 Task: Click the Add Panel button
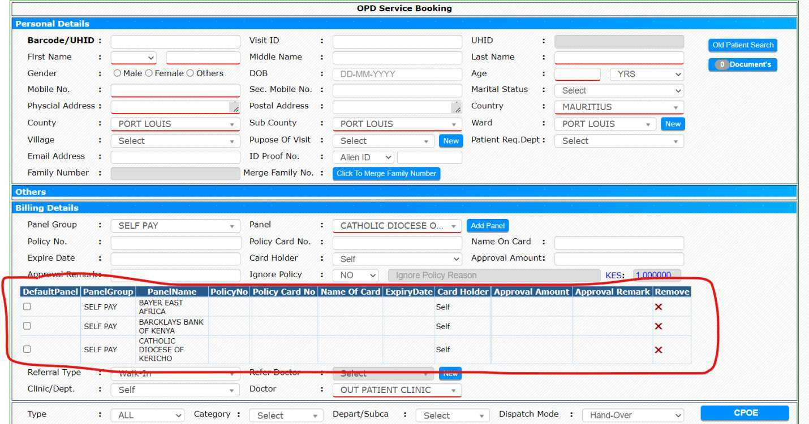pos(487,225)
